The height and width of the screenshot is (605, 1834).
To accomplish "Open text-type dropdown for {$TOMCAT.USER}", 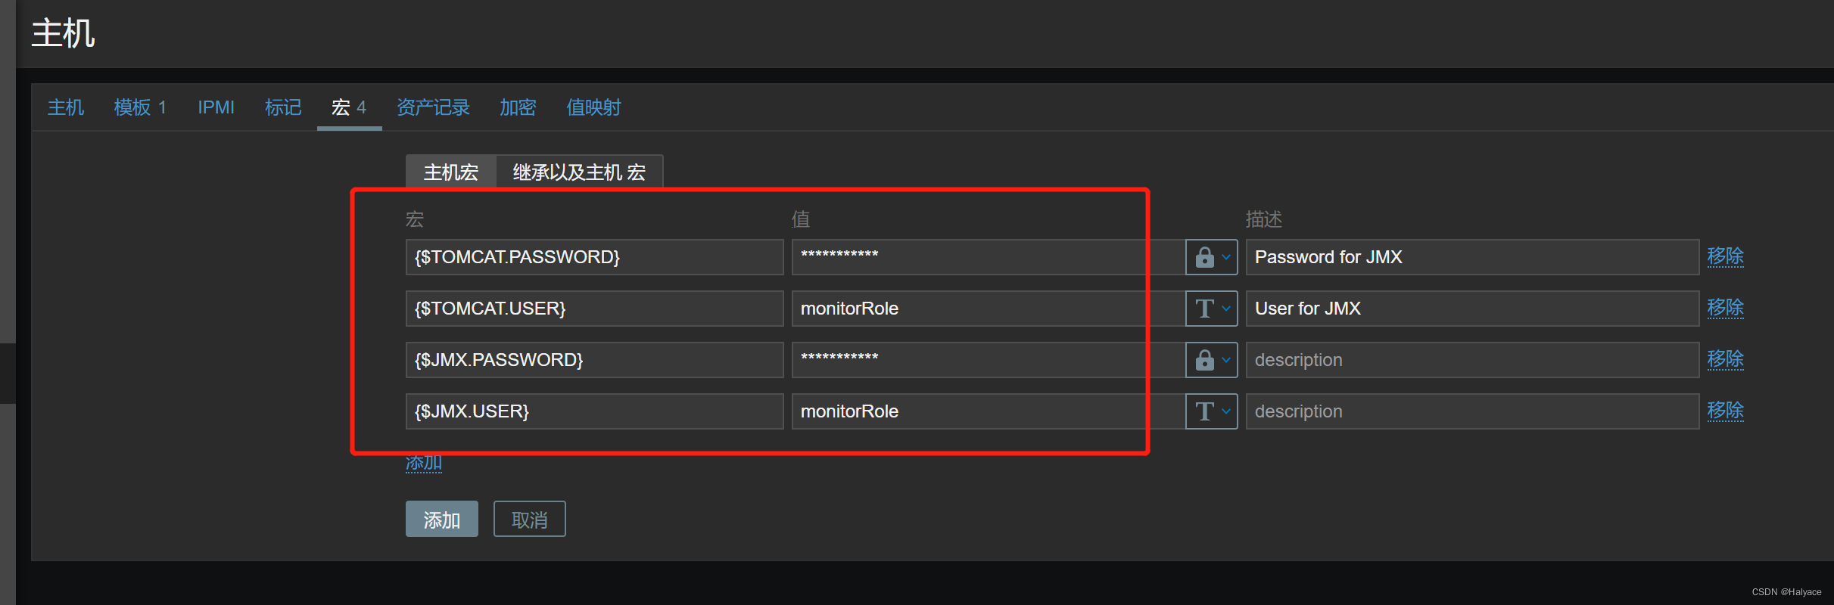I will click(x=1211, y=309).
